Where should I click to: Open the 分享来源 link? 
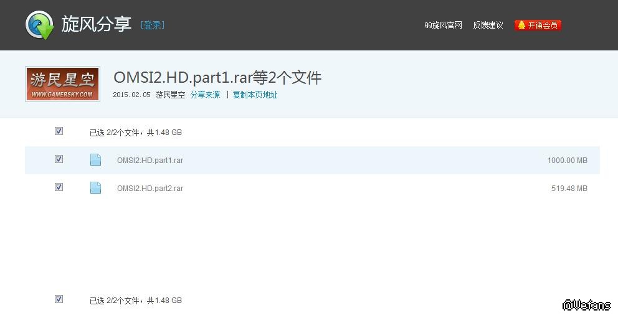206,95
